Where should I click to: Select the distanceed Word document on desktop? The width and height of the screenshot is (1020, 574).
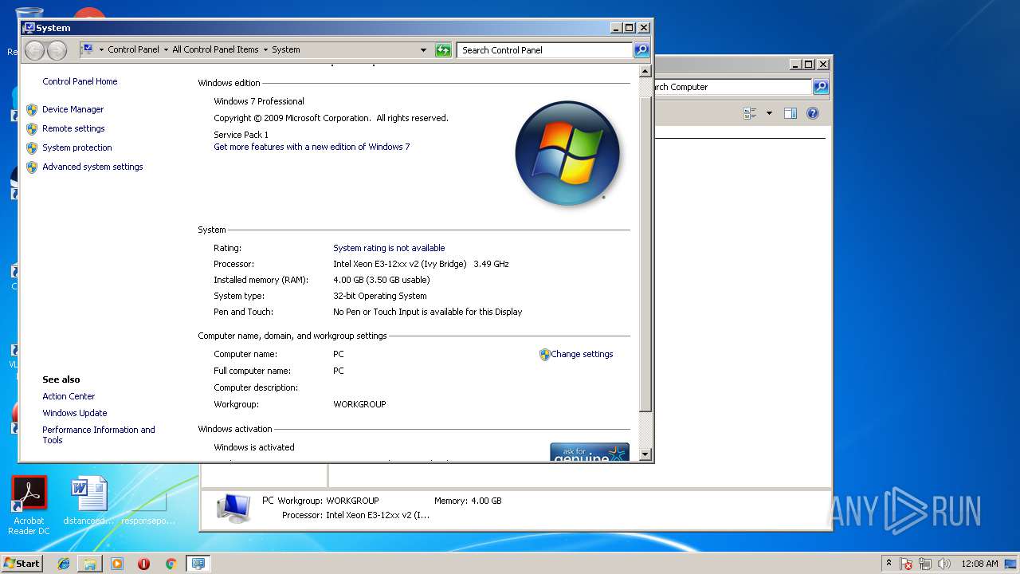[88, 501]
